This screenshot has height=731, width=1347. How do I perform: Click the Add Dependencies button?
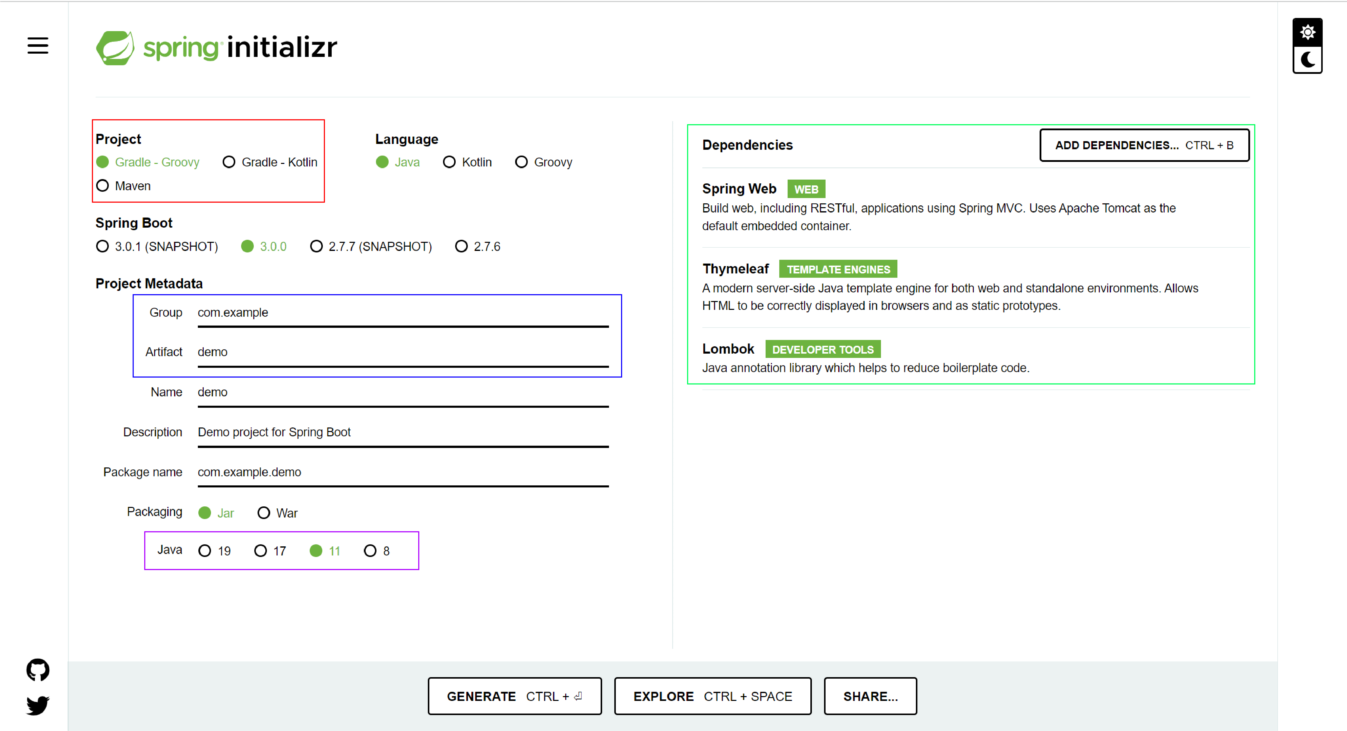1144,145
